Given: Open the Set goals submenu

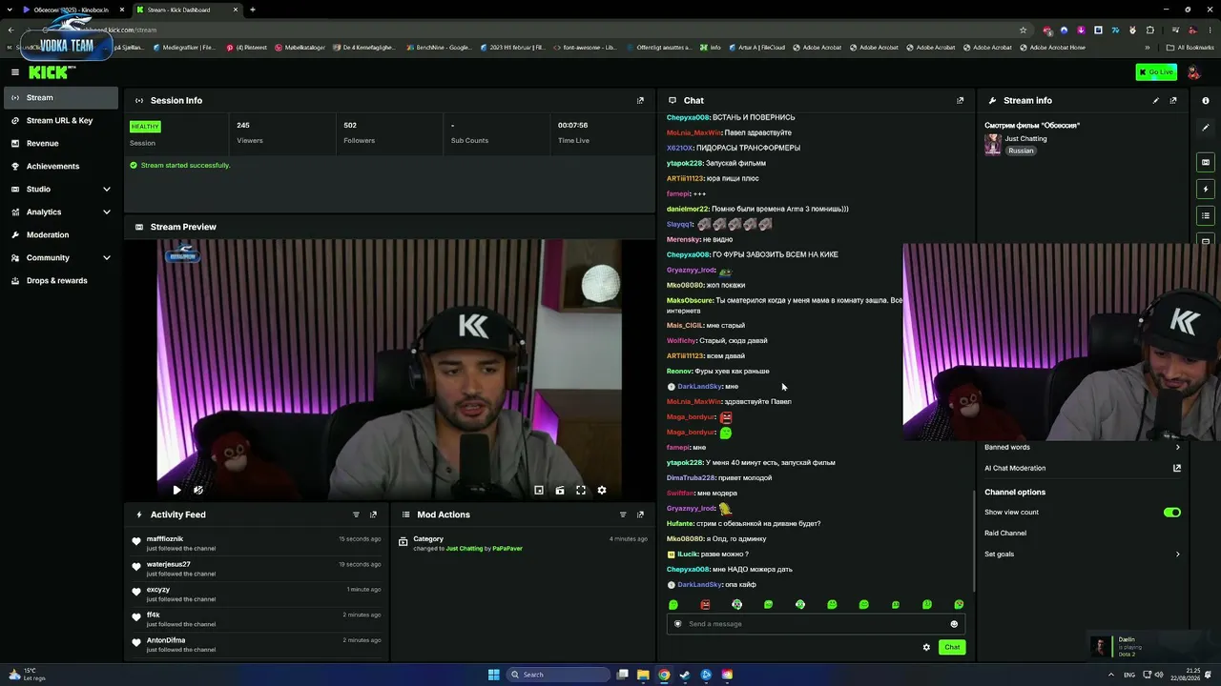Looking at the screenshot, I should (x=1083, y=554).
